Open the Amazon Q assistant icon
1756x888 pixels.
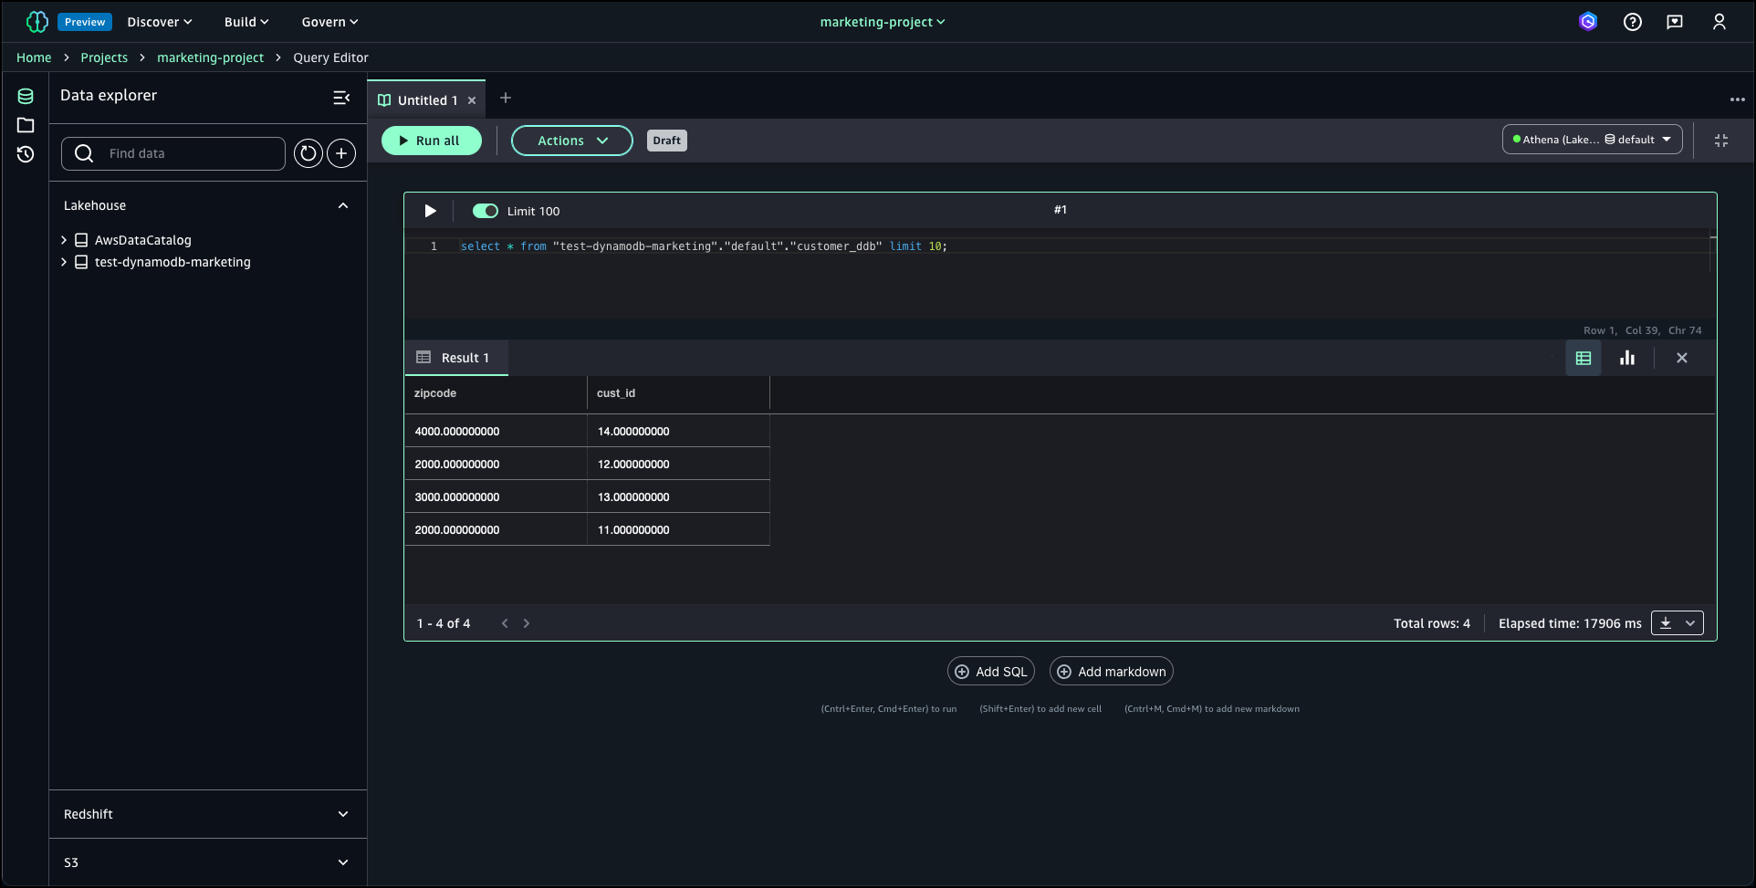pos(1588,22)
